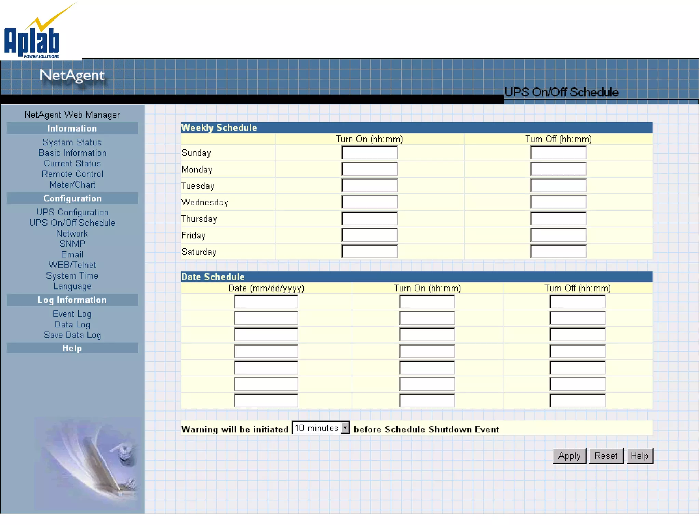Image resolution: width=700 pixels, height=525 pixels.
Task: Click the first Date Schedule date field
Action: point(266,302)
